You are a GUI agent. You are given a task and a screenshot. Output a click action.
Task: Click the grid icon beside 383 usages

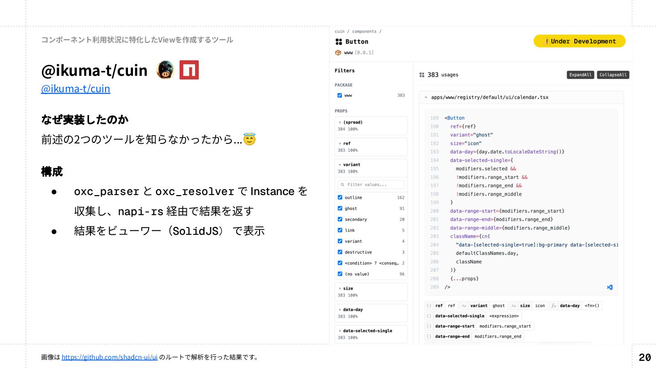[x=422, y=75]
